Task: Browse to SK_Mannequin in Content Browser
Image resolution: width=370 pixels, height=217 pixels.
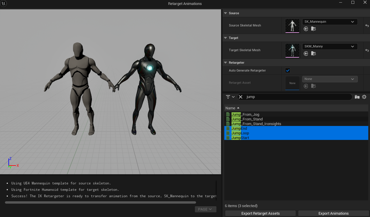Action: 313,29
